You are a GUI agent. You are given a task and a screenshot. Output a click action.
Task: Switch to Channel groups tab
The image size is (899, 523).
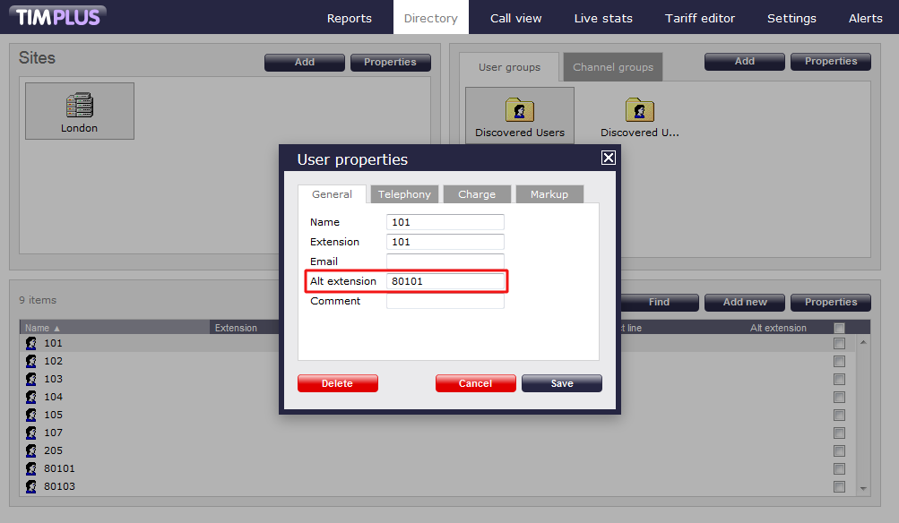point(613,67)
